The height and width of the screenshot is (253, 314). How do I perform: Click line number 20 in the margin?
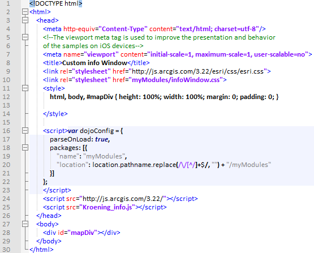[6, 165]
